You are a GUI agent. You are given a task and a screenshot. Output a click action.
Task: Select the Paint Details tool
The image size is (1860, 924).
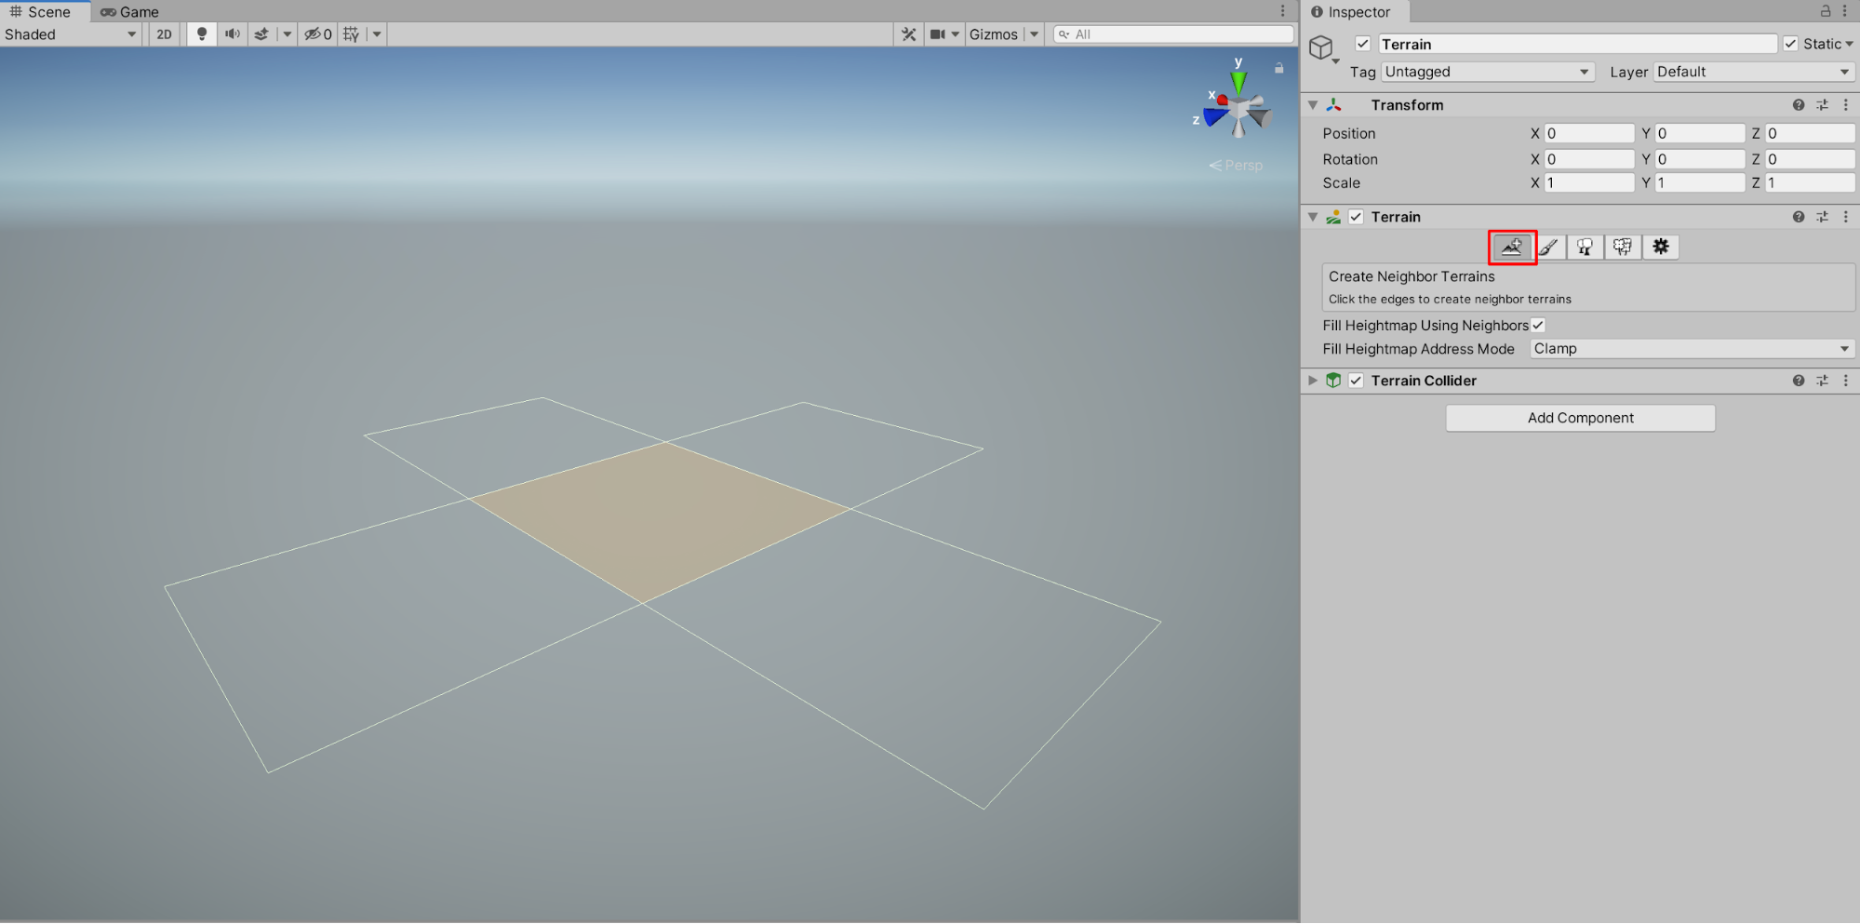click(x=1623, y=247)
